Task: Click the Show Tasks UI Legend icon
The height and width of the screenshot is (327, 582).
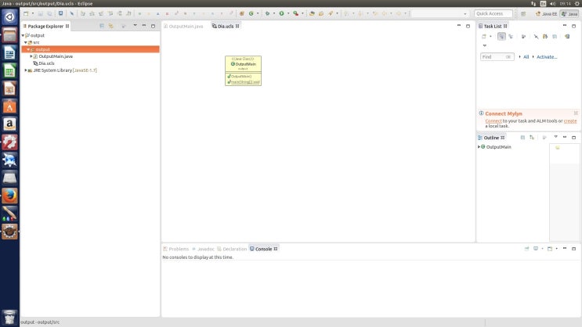Action: click(567, 36)
